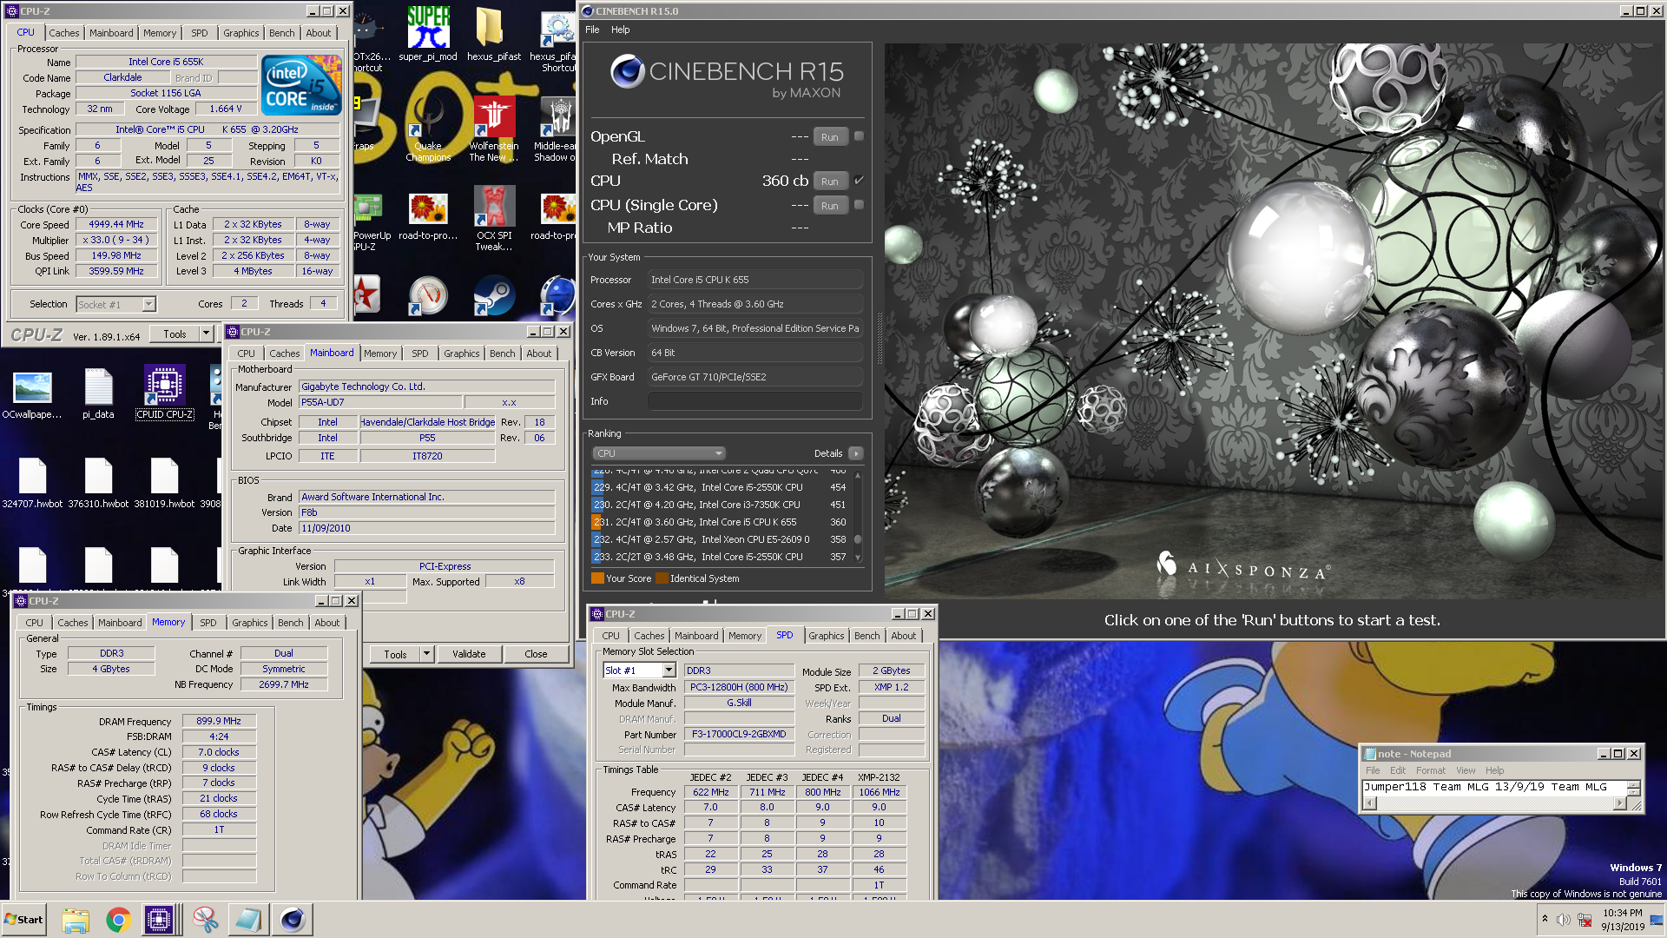Switch to CPU-Z in the taskbar
This screenshot has width=1667, height=938.
pyautogui.click(x=160, y=920)
